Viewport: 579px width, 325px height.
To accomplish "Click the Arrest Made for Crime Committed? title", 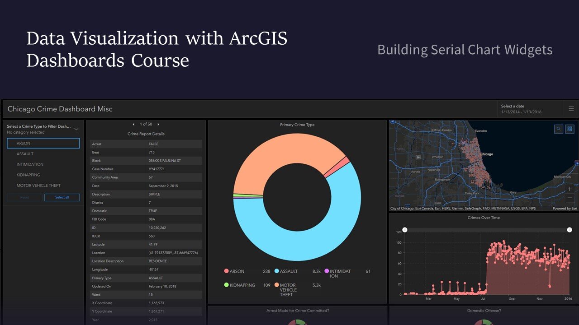I will tap(298, 311).
